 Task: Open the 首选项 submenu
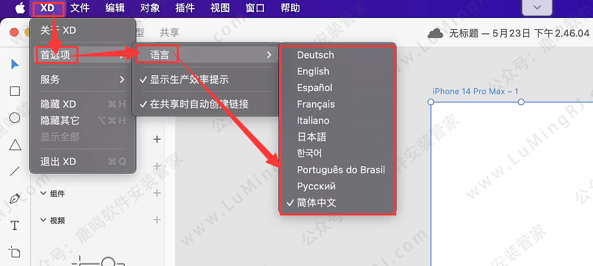click(x=82, y=55)
